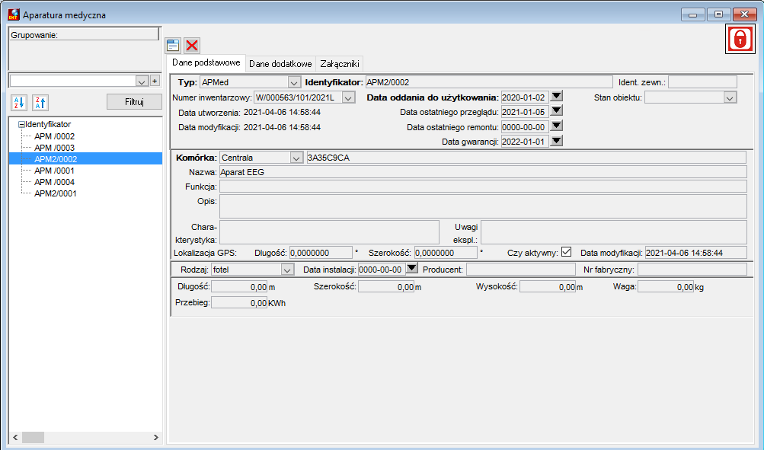Collapse the Identyfikator tree node
The width and height of the screenshot is (764, 450).
pyautogui.click(x=21, y=125)
